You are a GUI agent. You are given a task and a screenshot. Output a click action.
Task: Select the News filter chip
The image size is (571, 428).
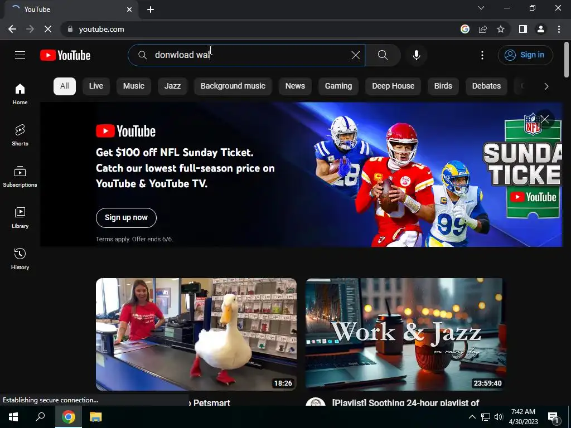tap(295, 86)
